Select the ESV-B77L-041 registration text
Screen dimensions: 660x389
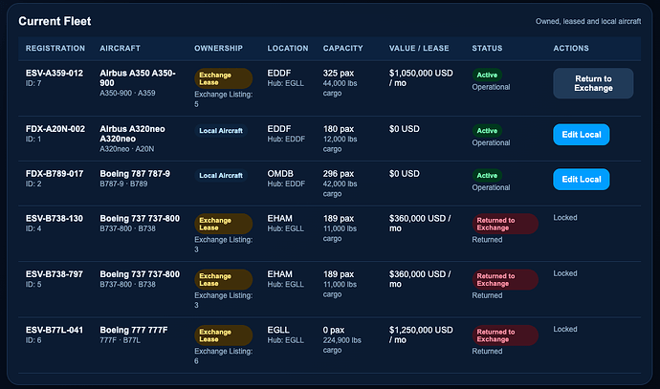[x=55, y=330]
